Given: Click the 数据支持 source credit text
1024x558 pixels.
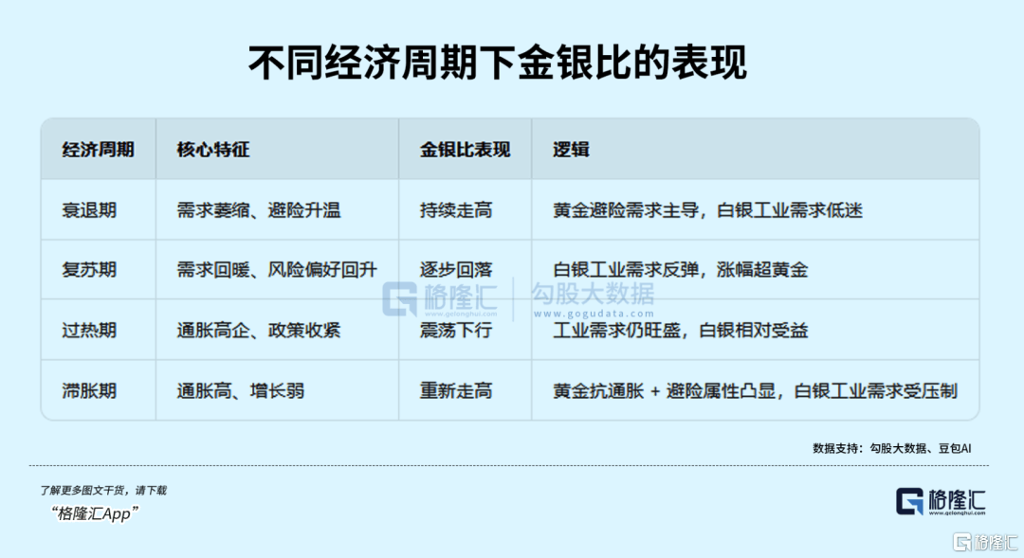Looking at the screenshot, I should click(x=891, y=448).
